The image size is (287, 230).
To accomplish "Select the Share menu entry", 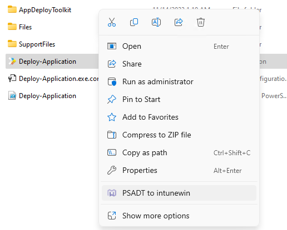I will (x=179, y=64).
